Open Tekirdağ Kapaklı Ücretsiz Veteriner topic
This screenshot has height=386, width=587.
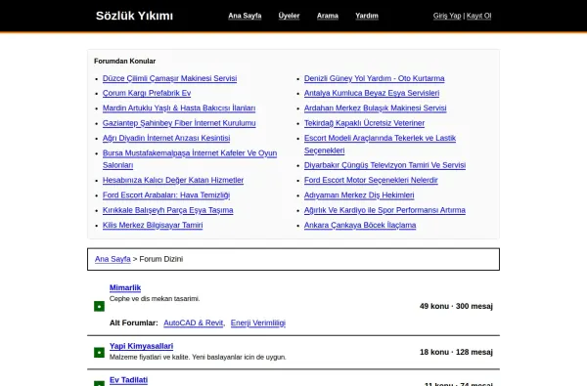click(364, 123)
